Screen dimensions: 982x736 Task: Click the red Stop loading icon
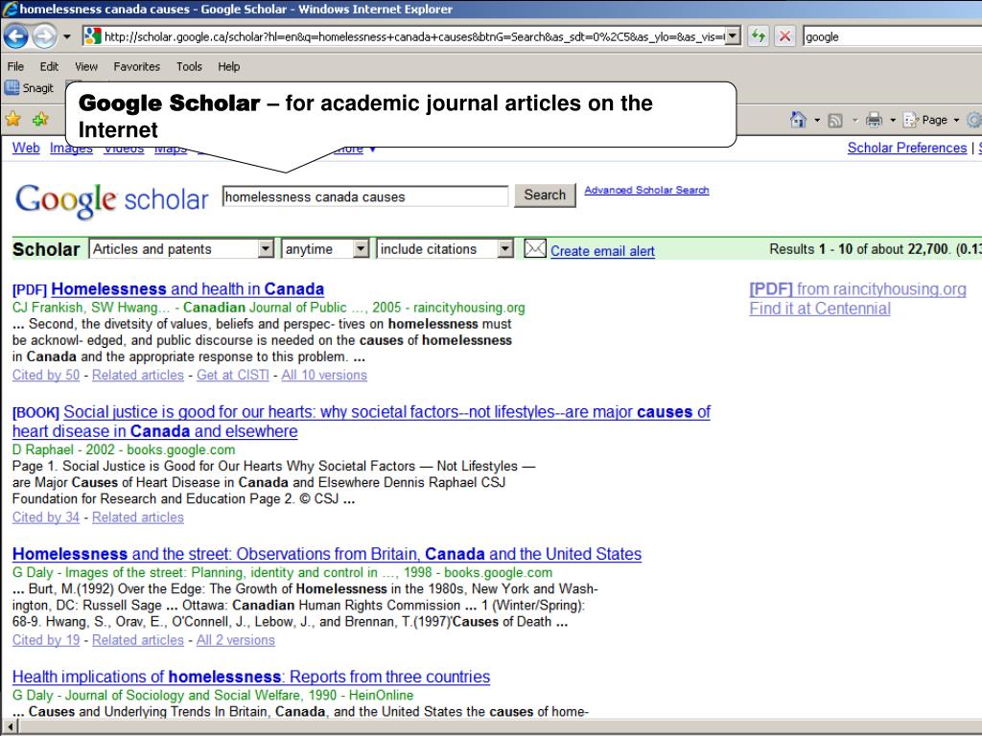(784, 36)
